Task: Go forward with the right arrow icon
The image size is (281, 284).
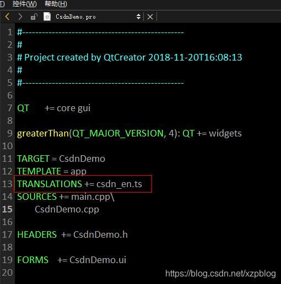Action: (20, 17)
